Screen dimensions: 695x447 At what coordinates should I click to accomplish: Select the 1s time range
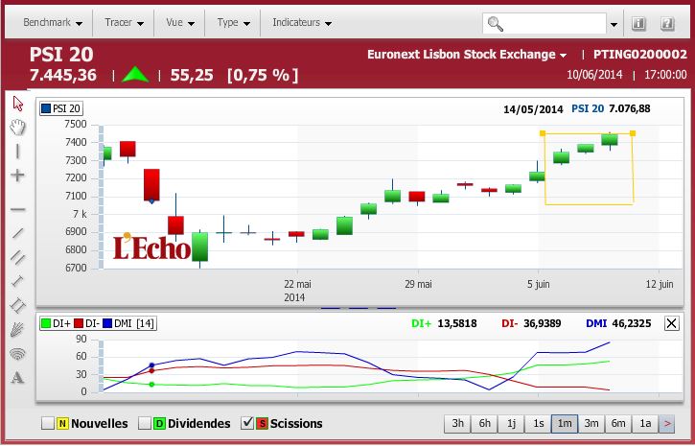[538, 423]
